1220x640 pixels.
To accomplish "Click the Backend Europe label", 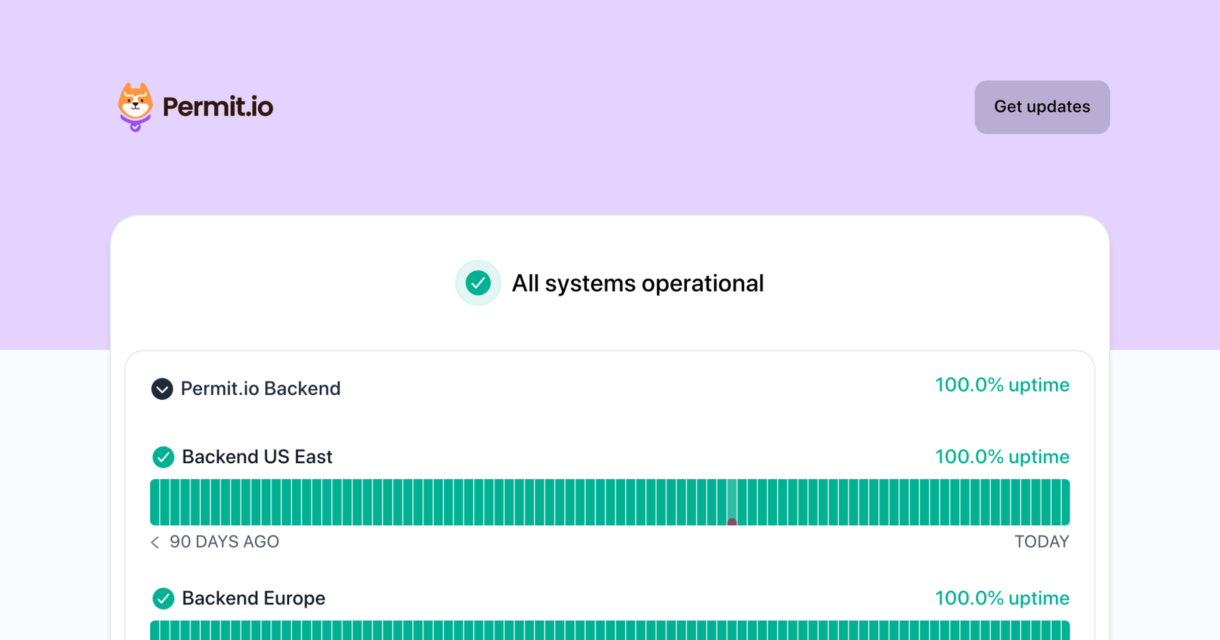I will [x=254, y=598].
